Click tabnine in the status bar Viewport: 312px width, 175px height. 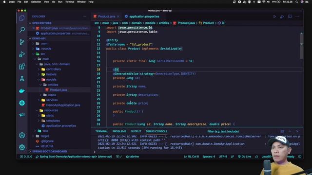point(133,157)
